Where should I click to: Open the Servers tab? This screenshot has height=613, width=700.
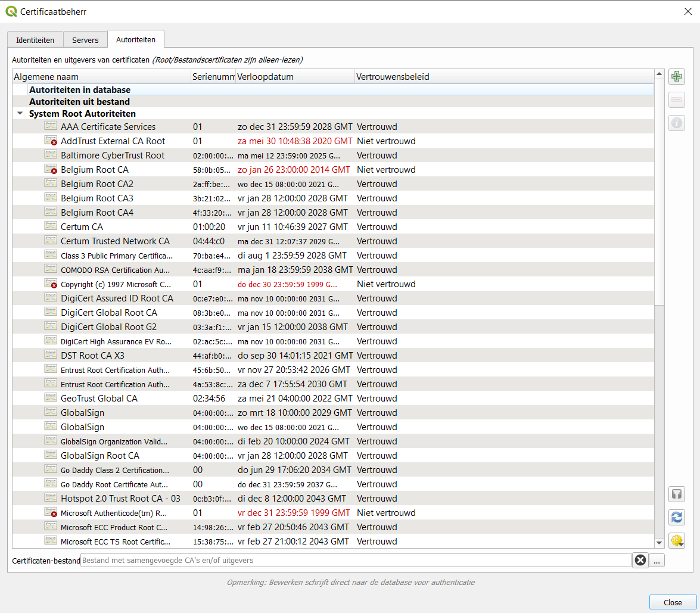(x=85, y=39)
